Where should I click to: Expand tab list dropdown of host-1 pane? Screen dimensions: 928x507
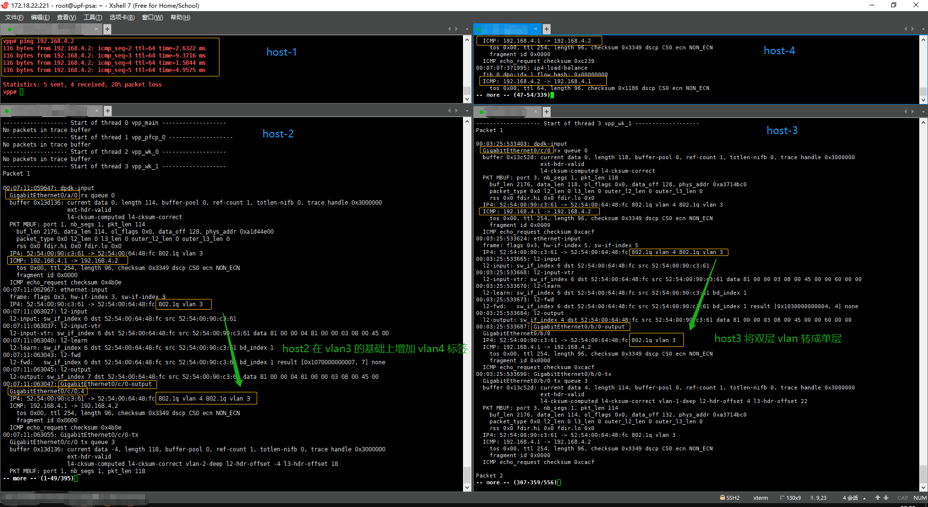pyautogui.click(x=467, y=29)
